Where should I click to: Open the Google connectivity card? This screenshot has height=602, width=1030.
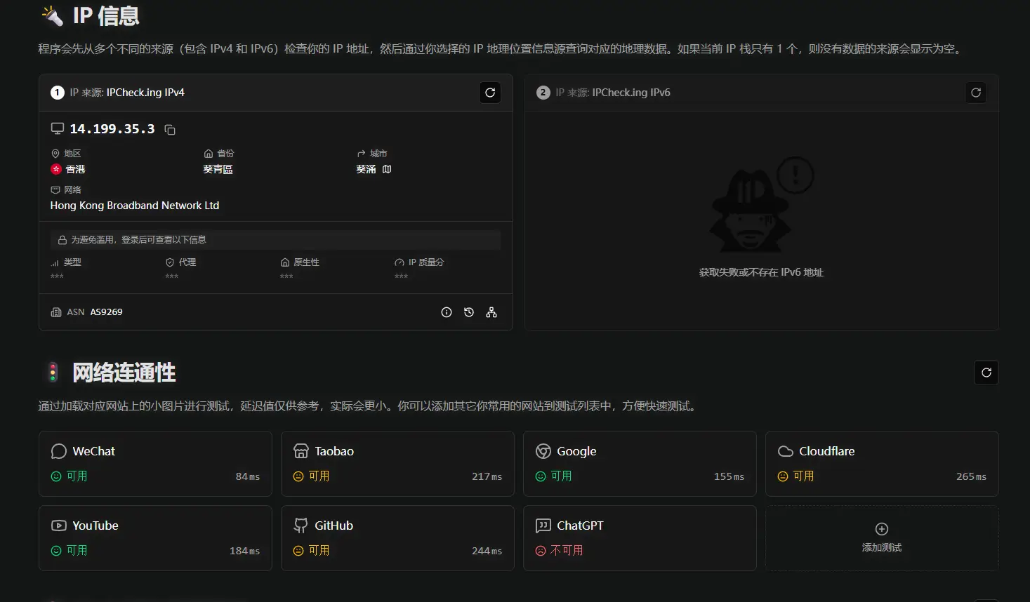click(640, 464)
